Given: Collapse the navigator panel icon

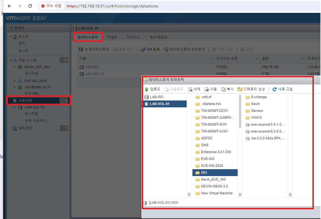Looking at the screenshot, I should pos(65,28).
